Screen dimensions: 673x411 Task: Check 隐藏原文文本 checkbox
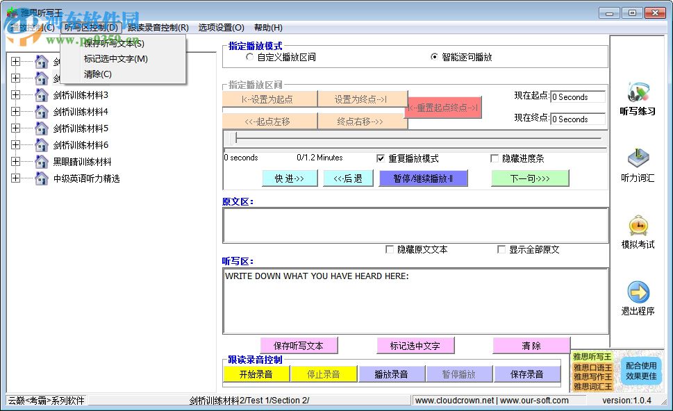click(x=390, y=249)
